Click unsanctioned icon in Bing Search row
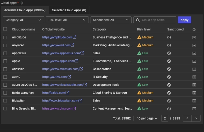Viewport: 204px width, 132px height. pos(169,109)
